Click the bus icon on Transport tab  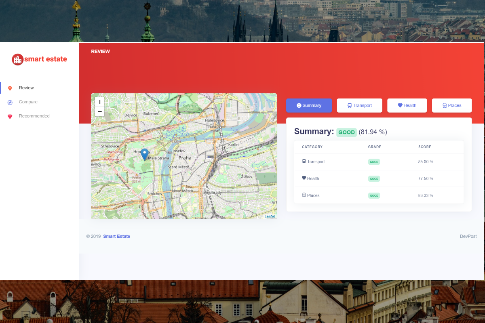point(350,105)
